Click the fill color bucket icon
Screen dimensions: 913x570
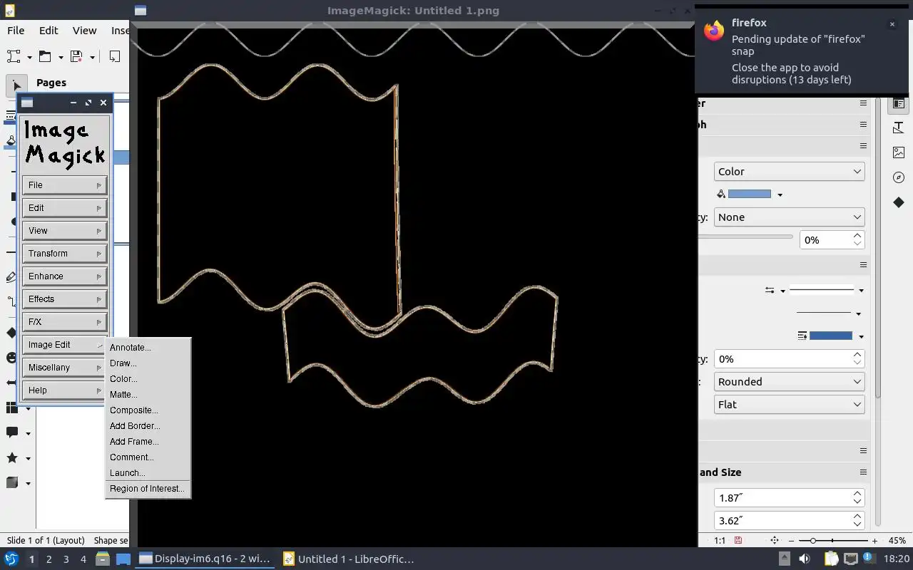click(721, 194)
